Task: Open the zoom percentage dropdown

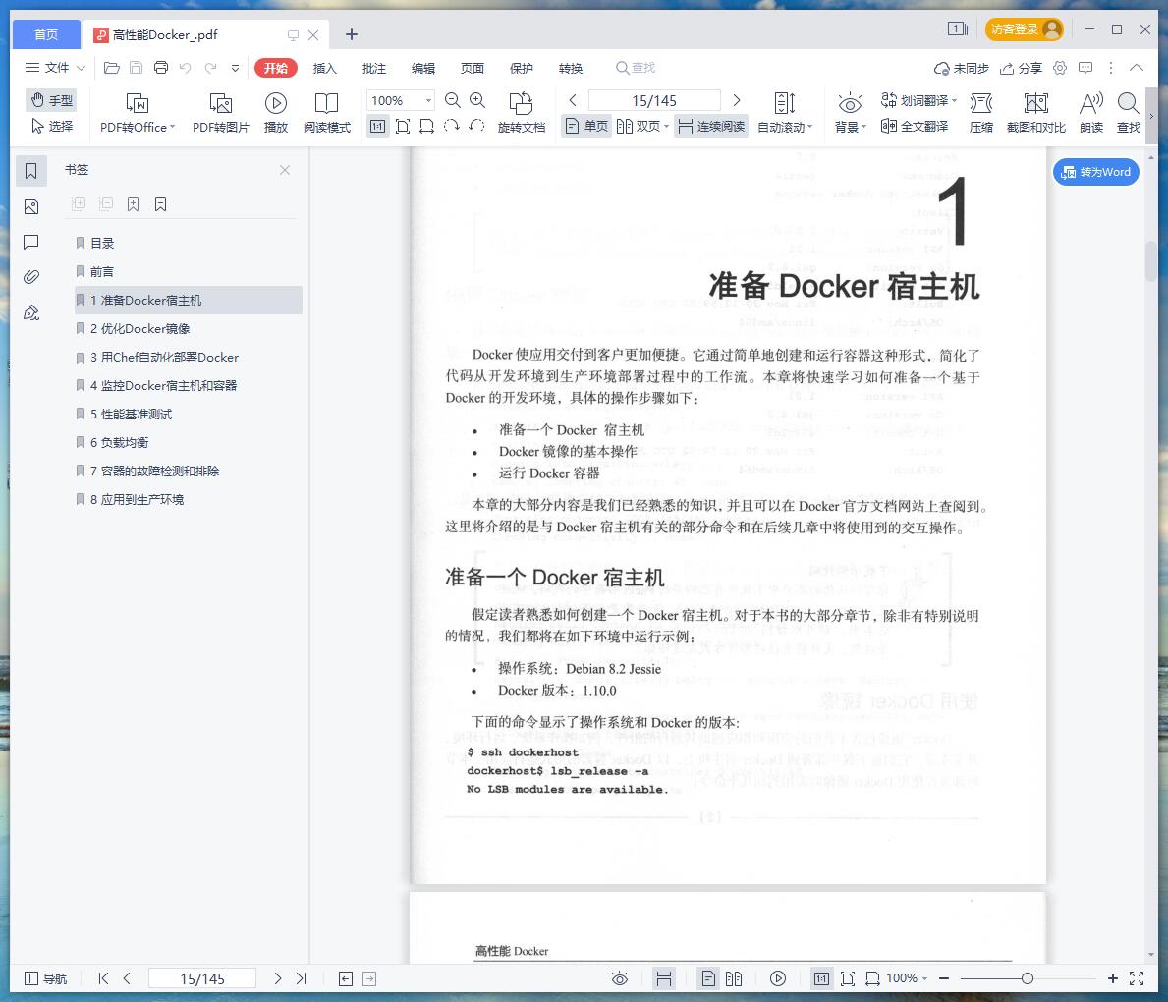Action: coord(428,100)
